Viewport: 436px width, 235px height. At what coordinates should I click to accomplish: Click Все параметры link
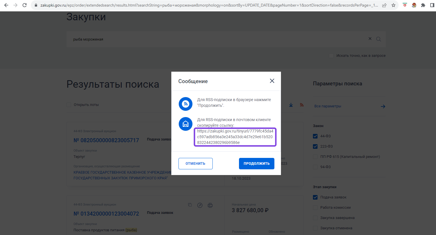328,106
